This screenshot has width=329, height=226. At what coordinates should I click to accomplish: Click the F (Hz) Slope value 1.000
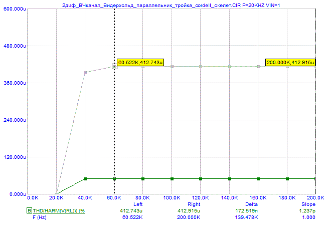coord(308,217)
